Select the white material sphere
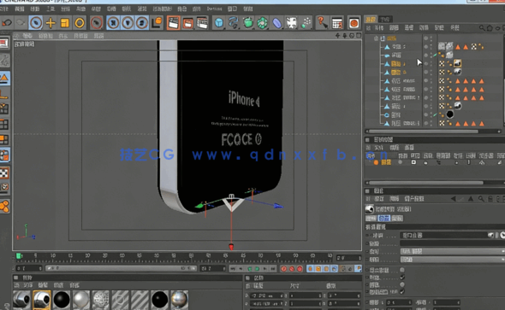 (x=80, y=300)
